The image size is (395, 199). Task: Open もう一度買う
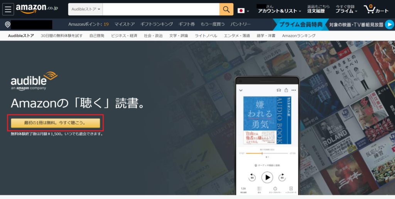[x=213, y=24]
